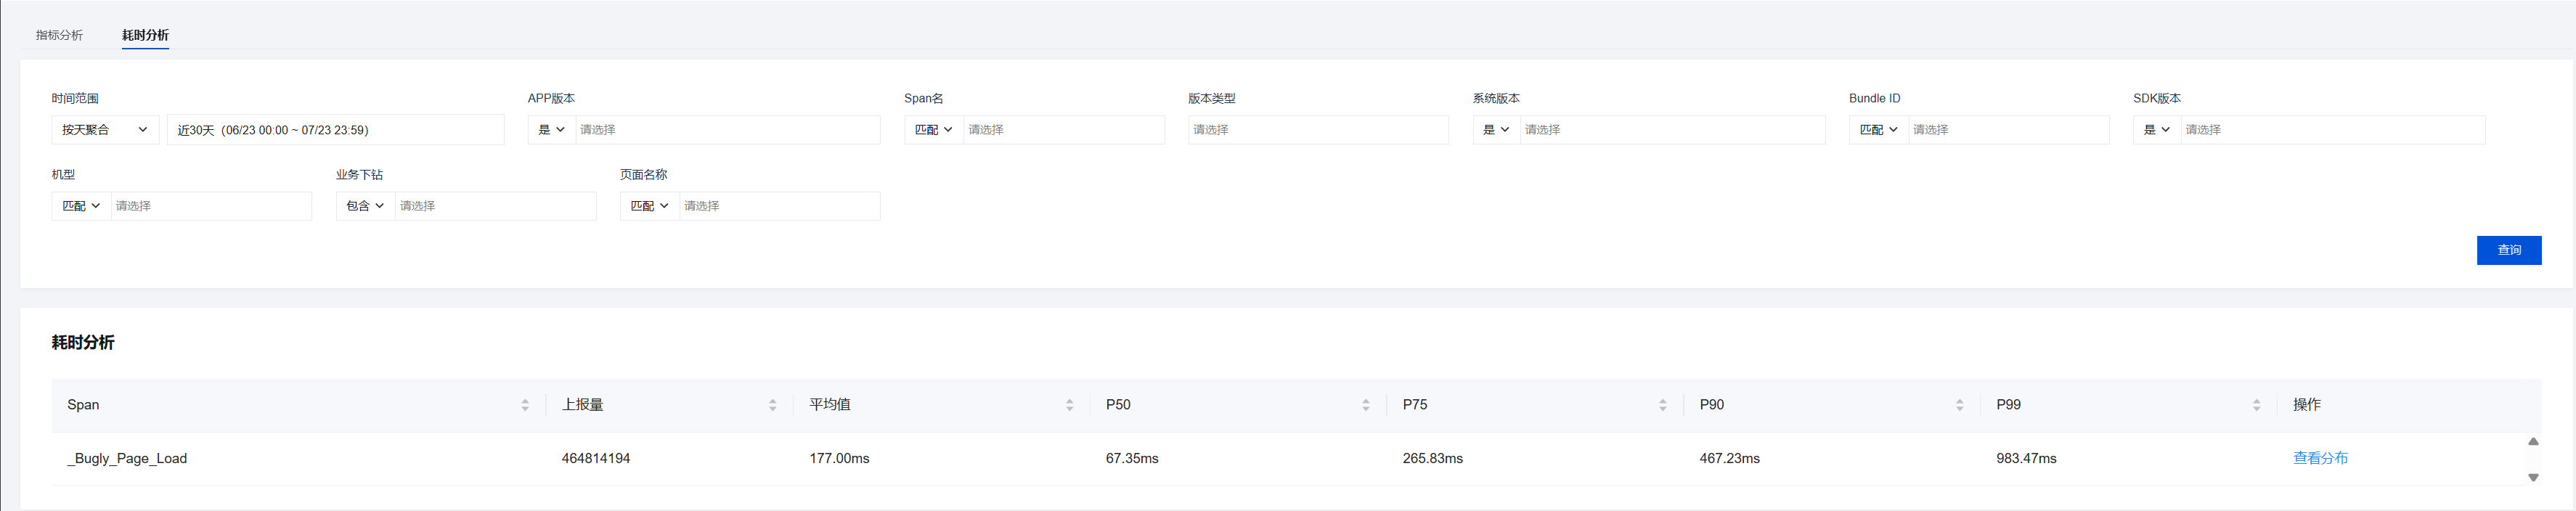Select the 耗时分析 tab
The height and width of the screenshot is (511, 2576).
145,35
